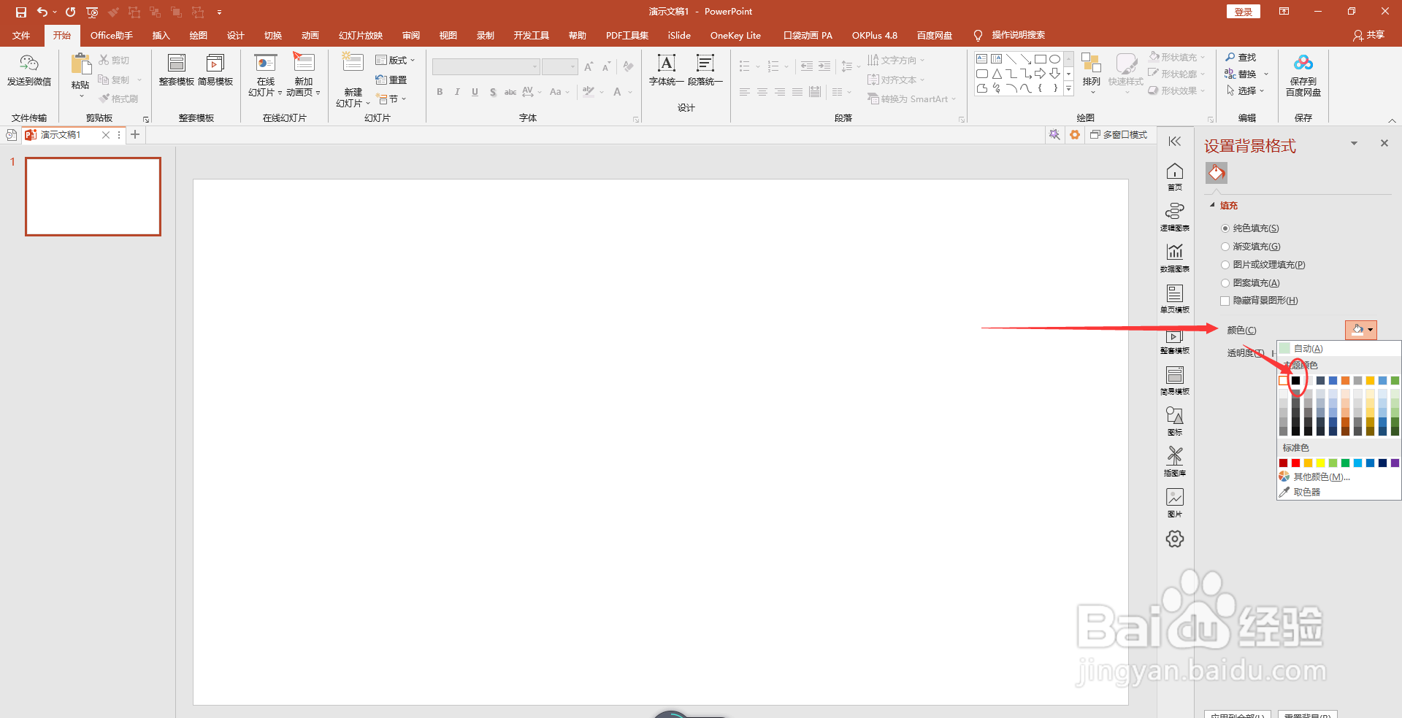1402x718 pixels.
Task: Switch to the 动画 ribbon tab
Action: coord(310,35)
